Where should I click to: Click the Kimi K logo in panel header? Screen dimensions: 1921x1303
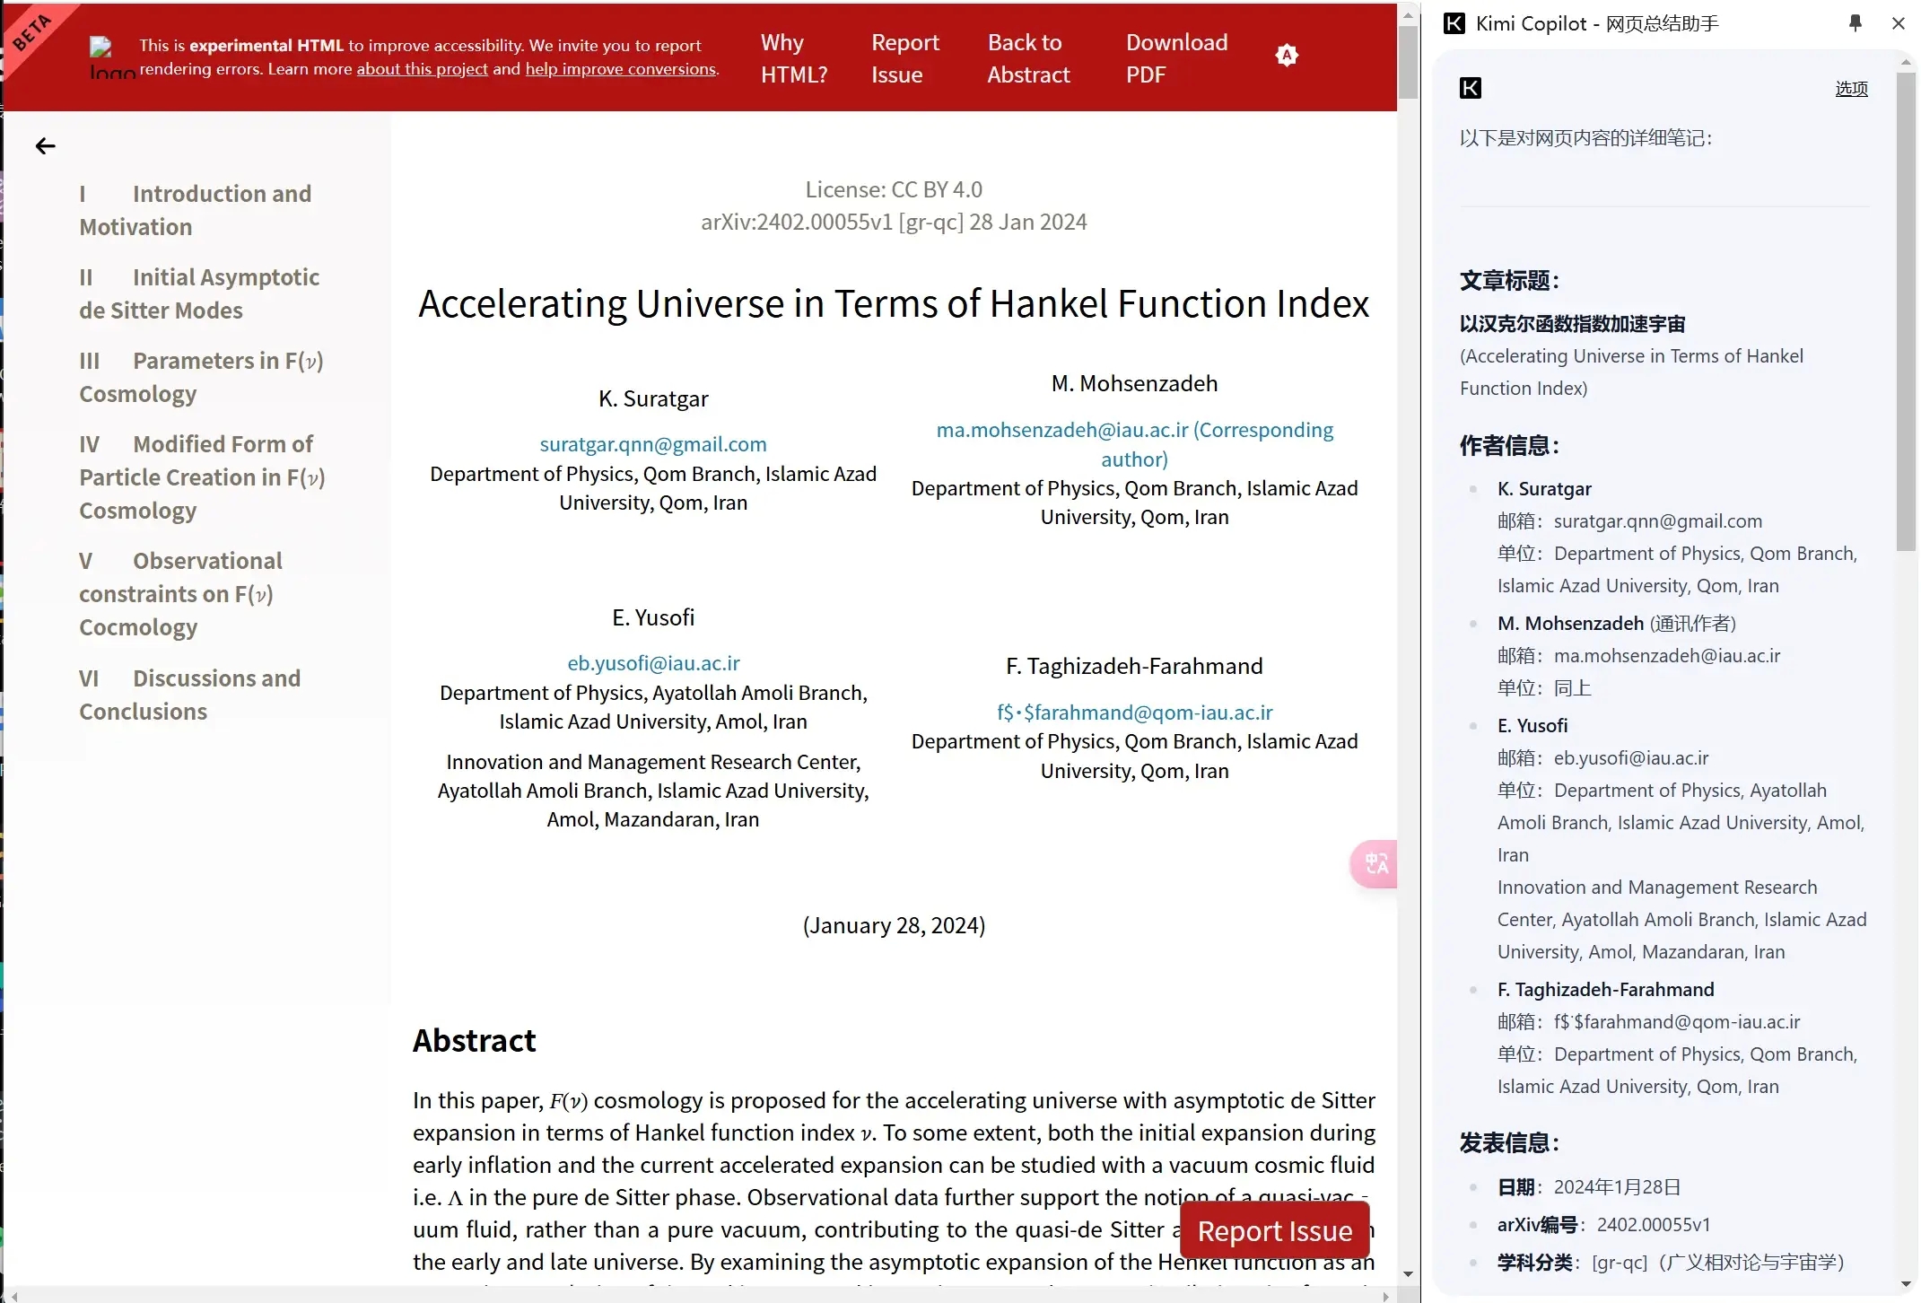tap(1454, 23)
